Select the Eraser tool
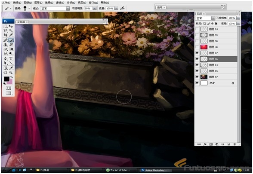 pyautogui.click(x=6, y=49)
